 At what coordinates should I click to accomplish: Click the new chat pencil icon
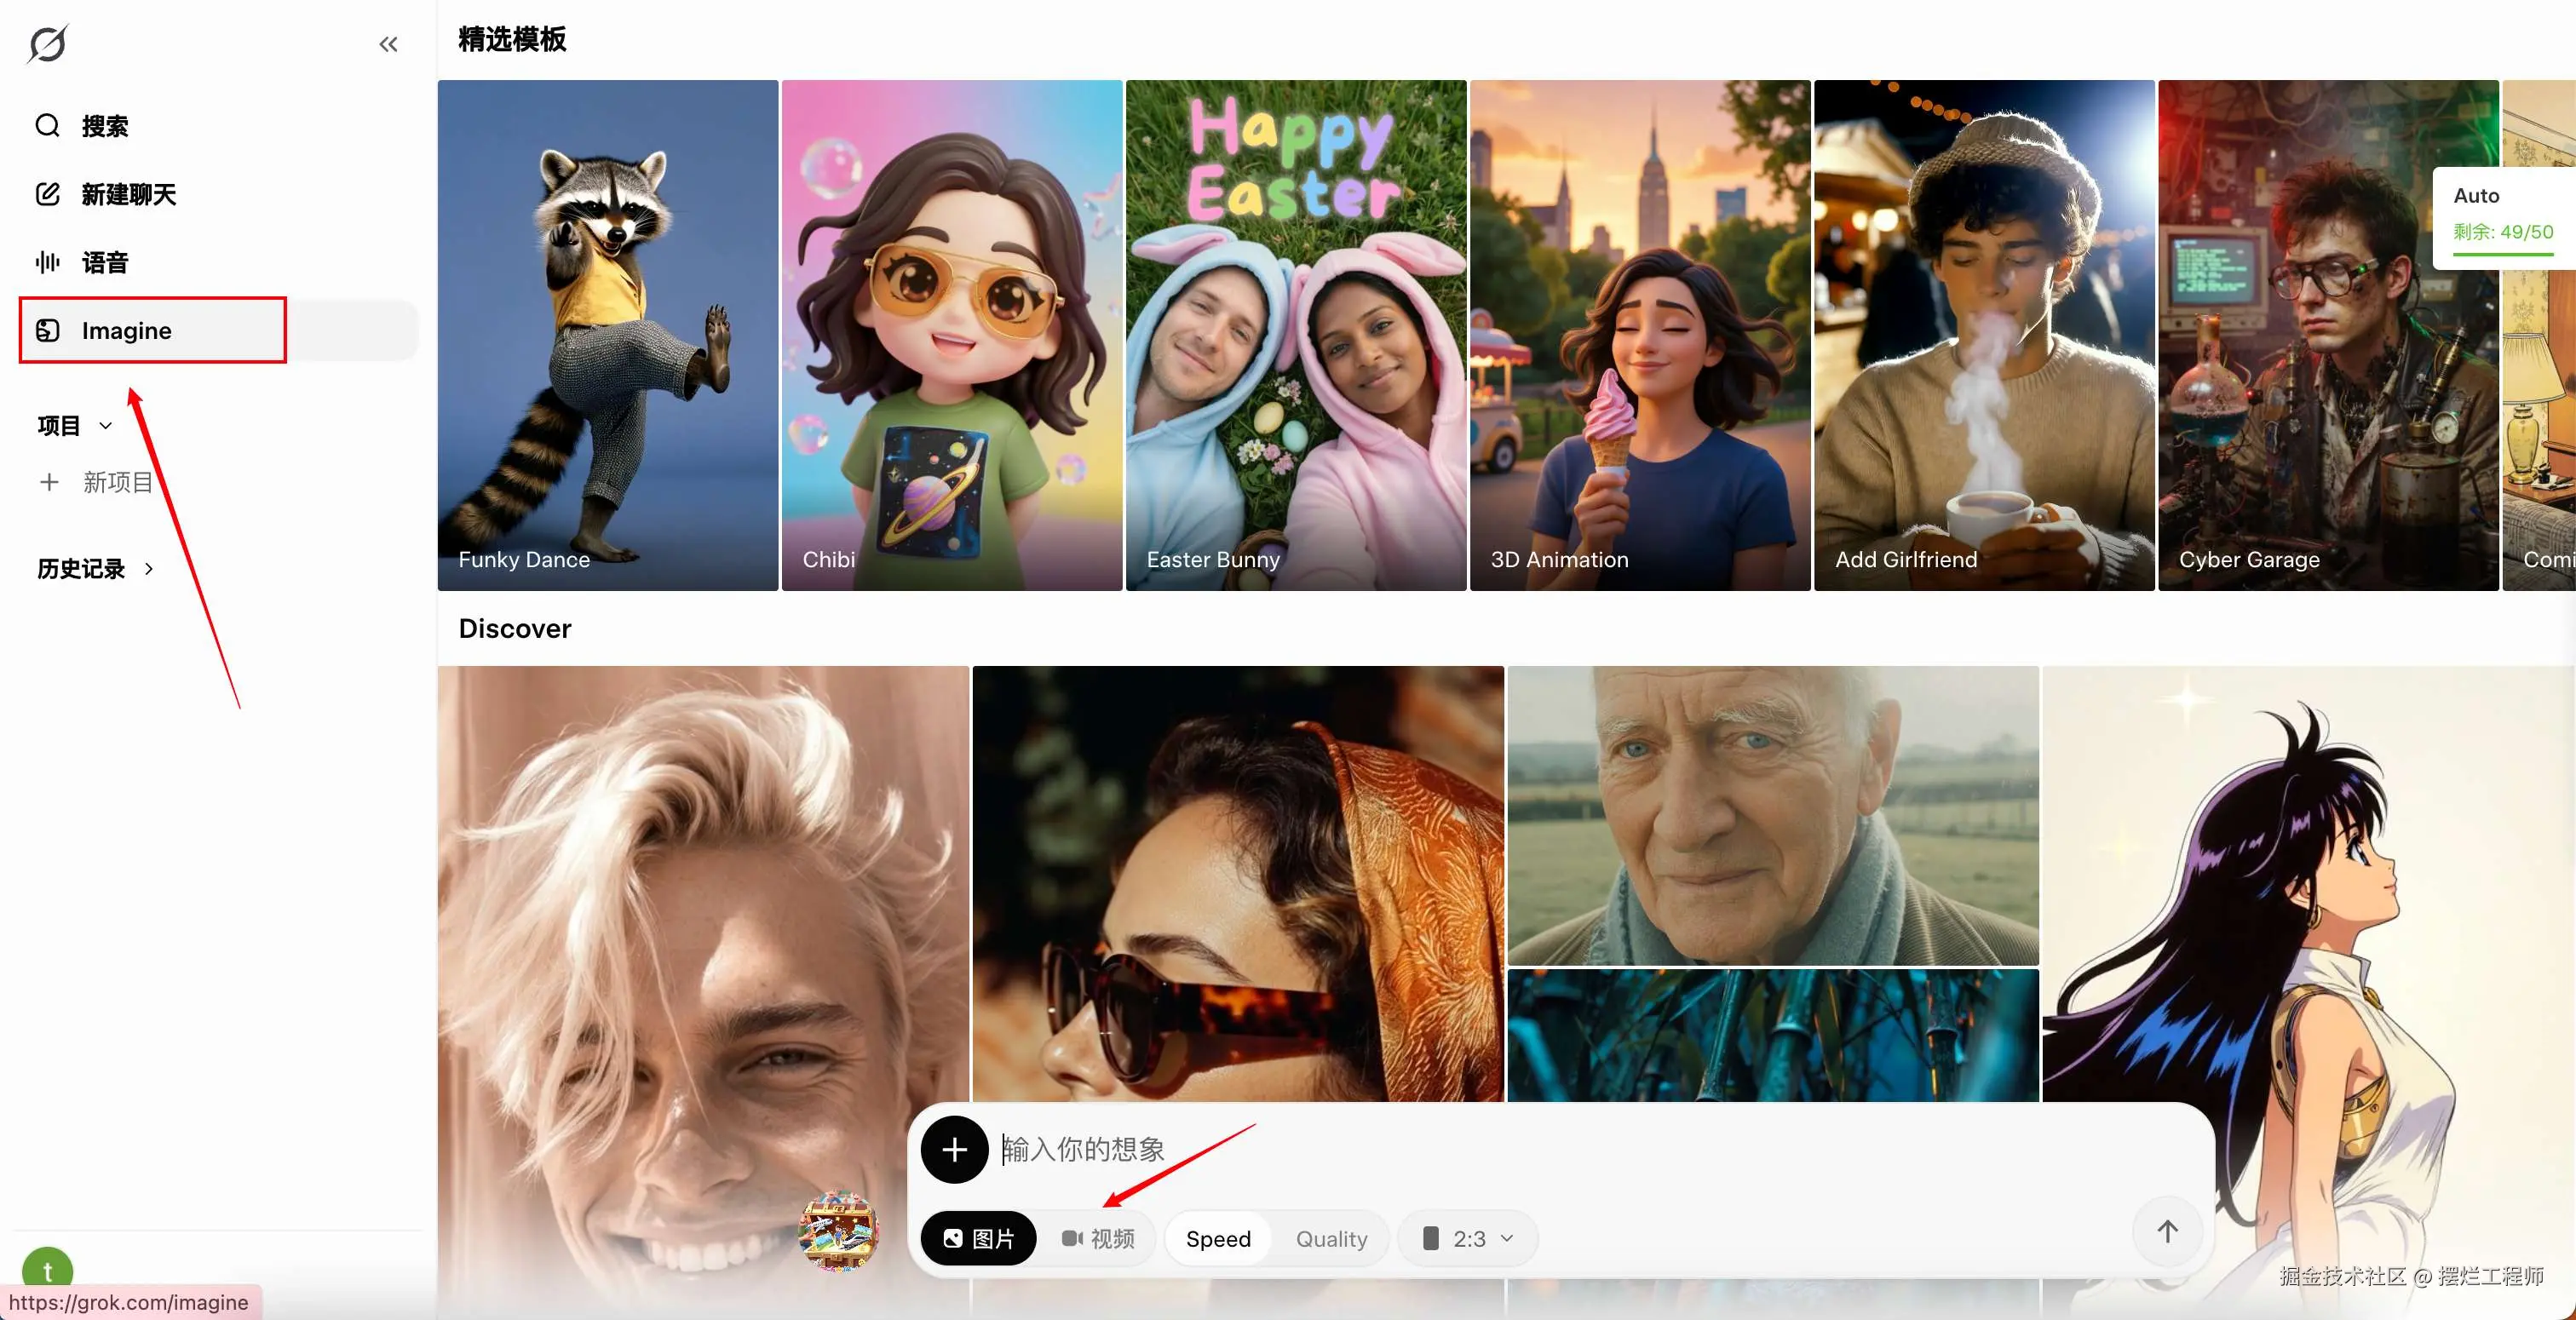pos(47,194)
